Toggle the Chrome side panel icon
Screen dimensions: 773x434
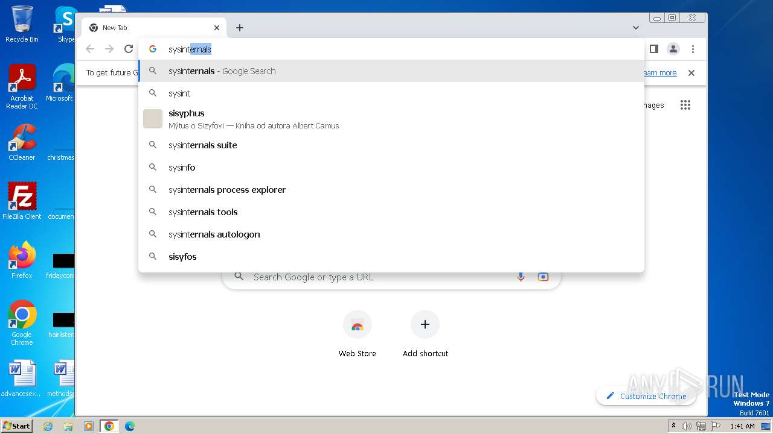click(653, 49)
